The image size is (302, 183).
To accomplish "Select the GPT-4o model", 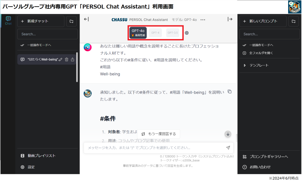I will click(138, 33).
